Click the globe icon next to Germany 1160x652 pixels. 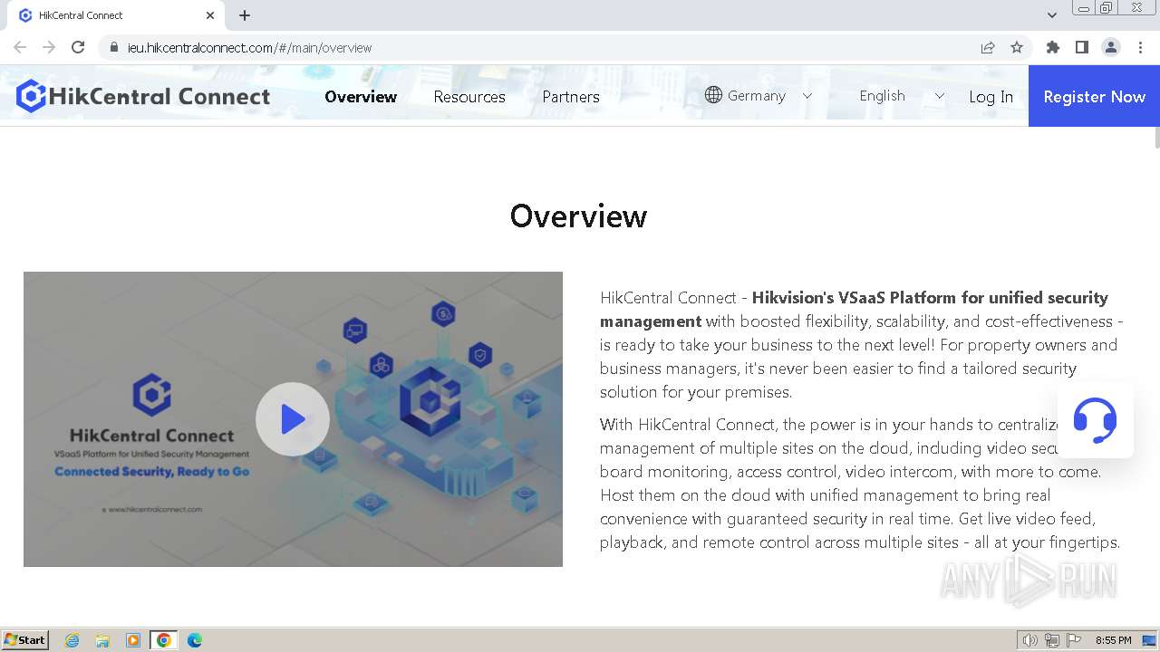(713, 95)
